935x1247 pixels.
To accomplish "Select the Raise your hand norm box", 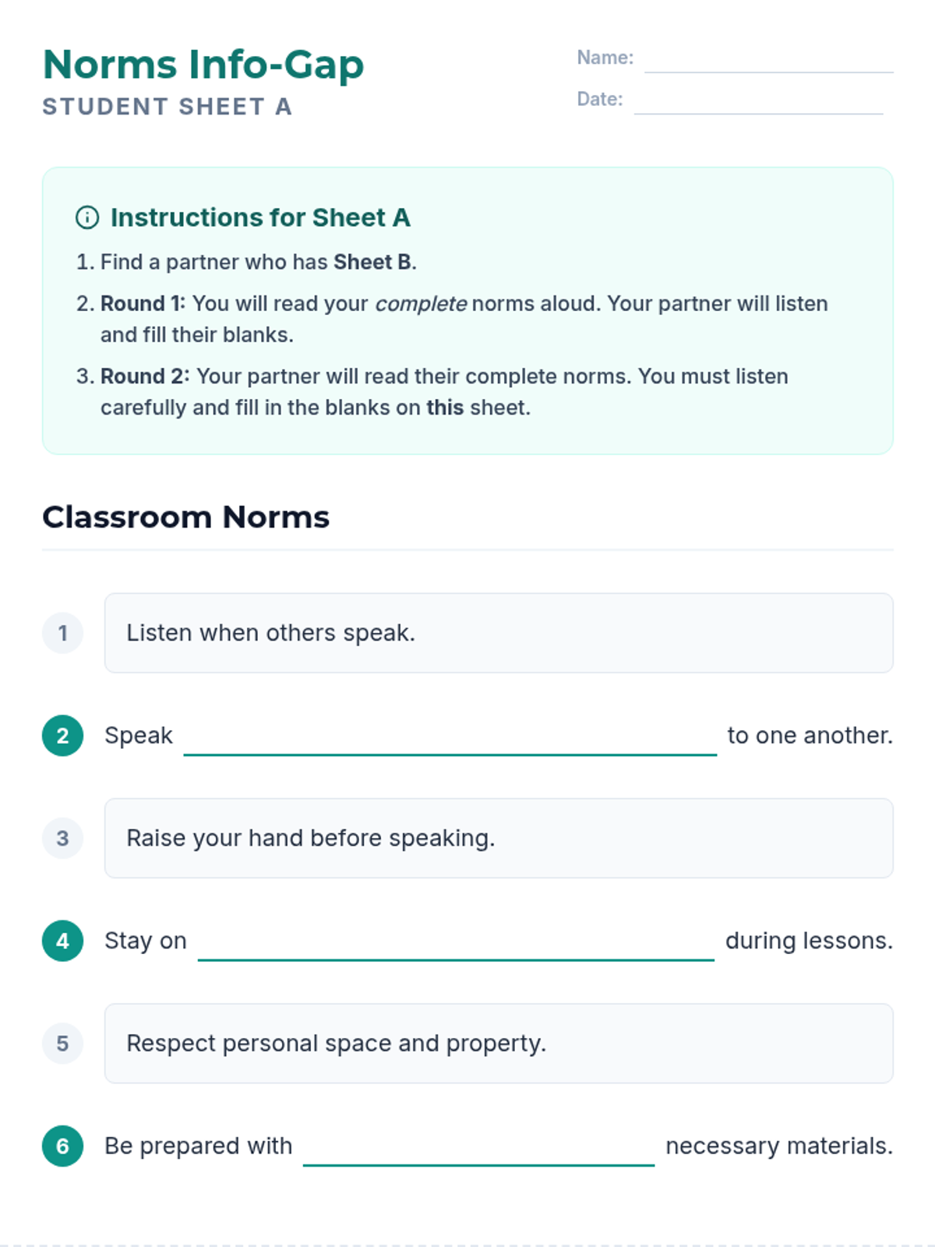I will (499, 839).
